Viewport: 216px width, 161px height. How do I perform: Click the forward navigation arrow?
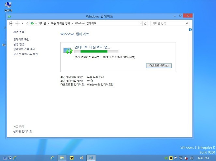click(17, 24)
